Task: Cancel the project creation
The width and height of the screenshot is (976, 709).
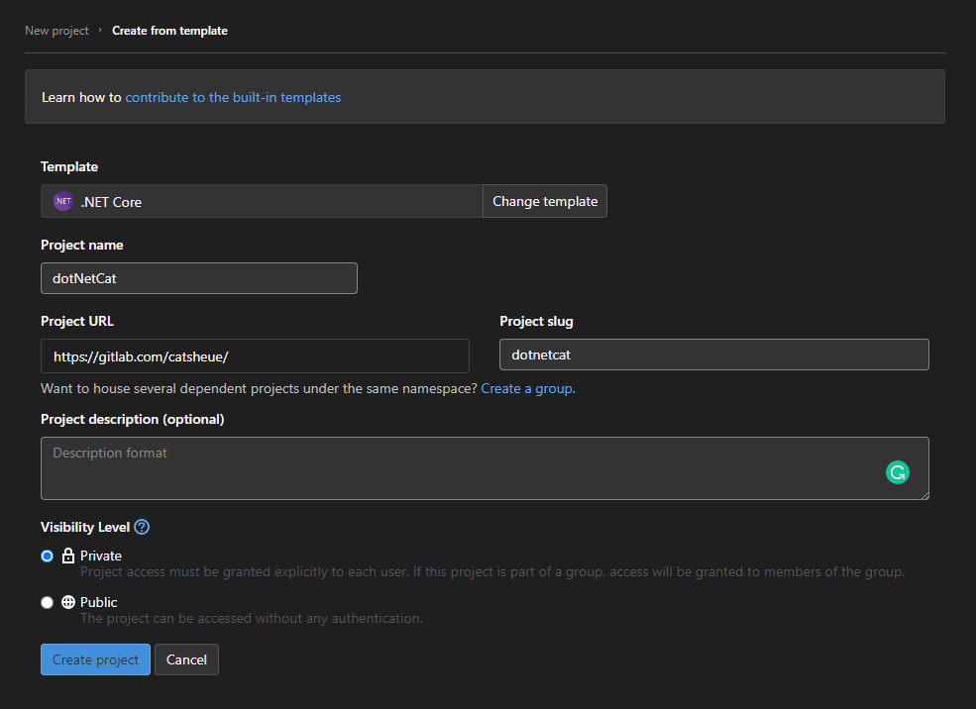Action: coord(186,659)
